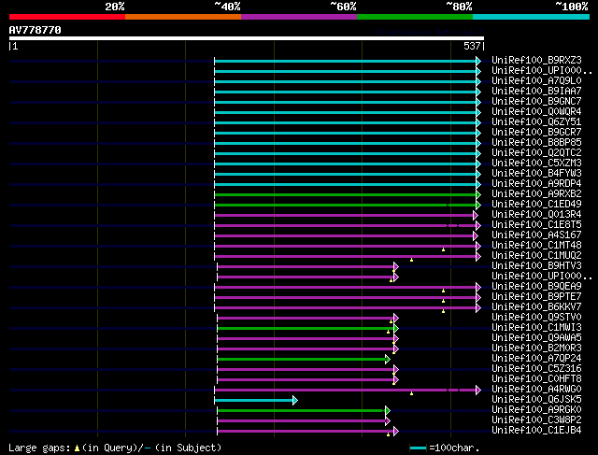Image resolution: width=598 pixels, height=455 pixels.
Task: Select the UniRef100_B9HTV3 label
Action: [536, 266]
